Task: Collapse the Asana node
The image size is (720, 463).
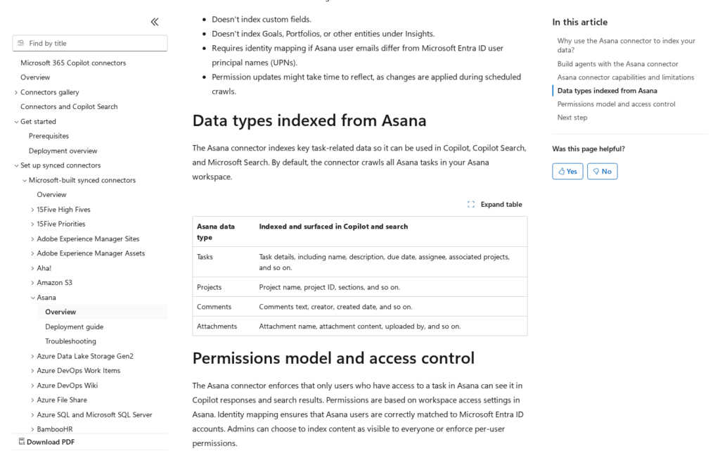Action: tap(32, 298)
